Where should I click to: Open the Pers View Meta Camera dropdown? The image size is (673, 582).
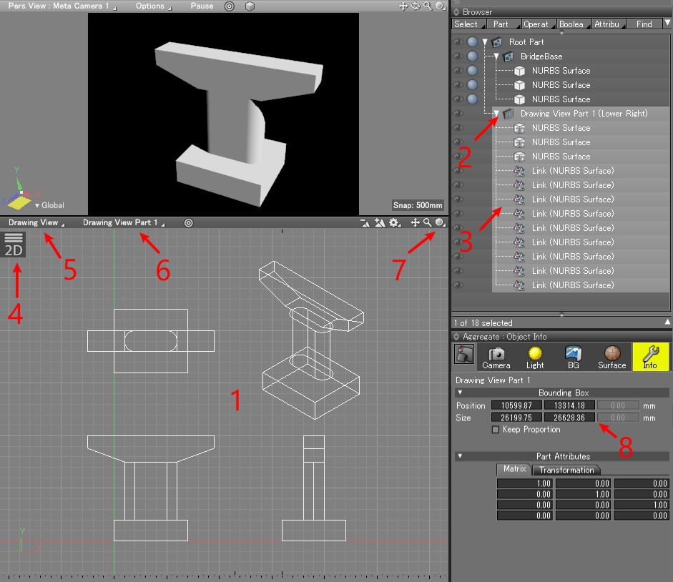62,6
